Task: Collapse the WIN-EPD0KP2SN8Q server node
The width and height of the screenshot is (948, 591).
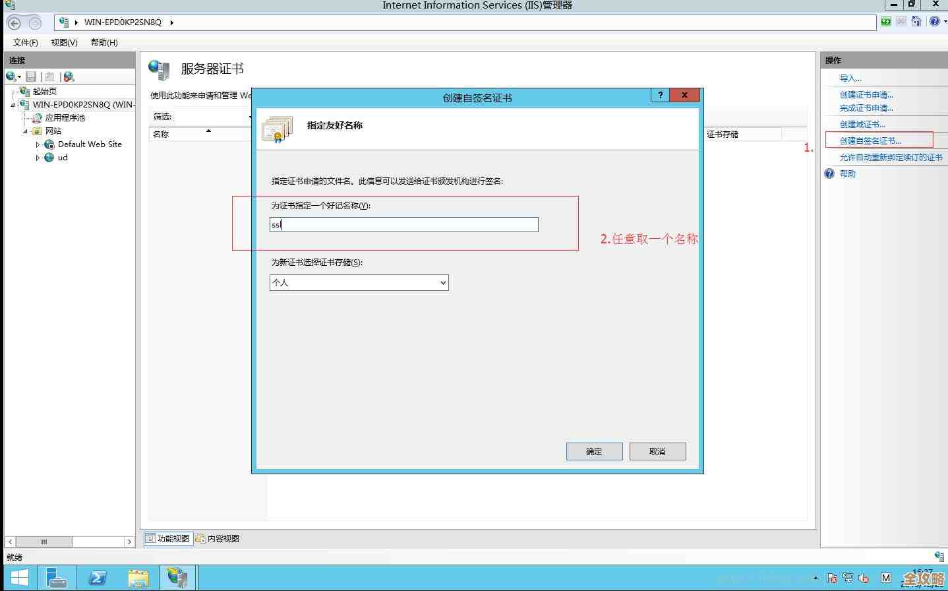Action: point(12,104)
